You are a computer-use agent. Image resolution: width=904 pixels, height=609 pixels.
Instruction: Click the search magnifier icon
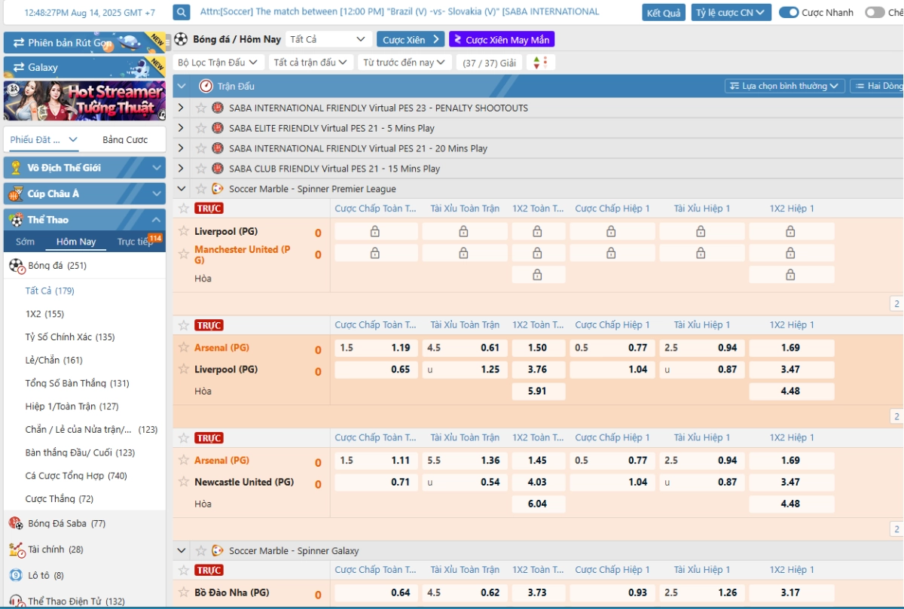click(182, 12)
